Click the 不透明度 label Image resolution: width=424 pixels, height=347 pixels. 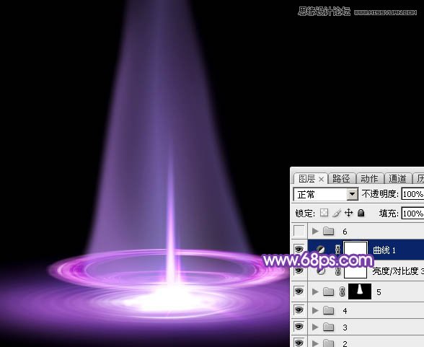(380, 194)
